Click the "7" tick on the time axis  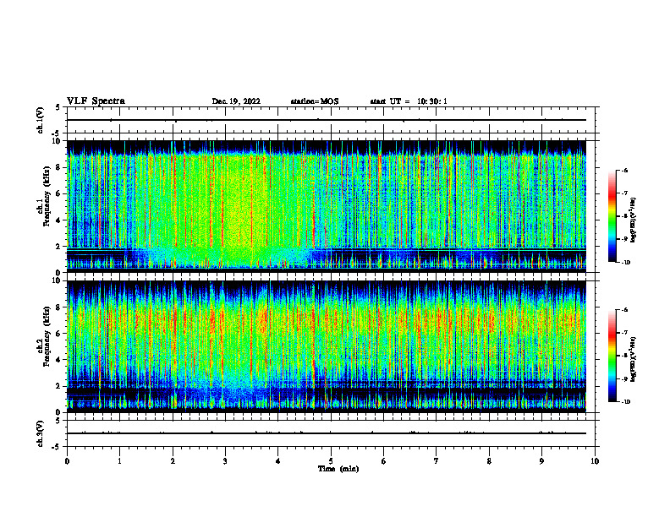coord(437,461)
